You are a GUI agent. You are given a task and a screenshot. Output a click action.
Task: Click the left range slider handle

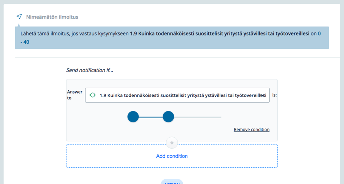(133, 117)
